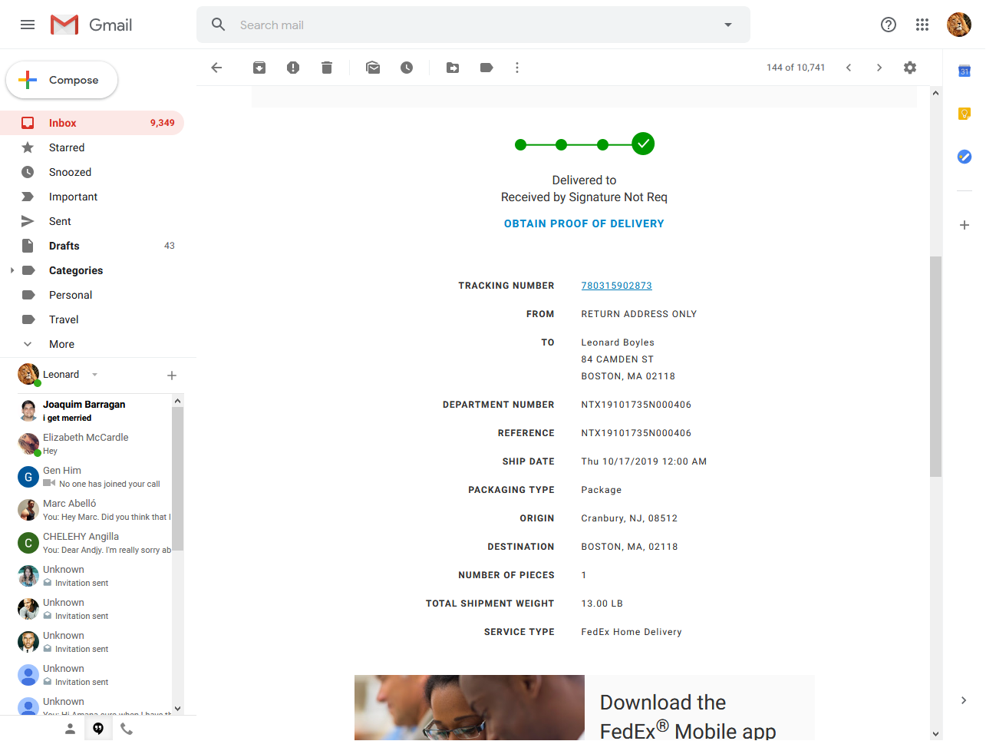This screenshot has width=986, height=741.
Task: Open tracking number 780315902873 link
Action: 616,286
